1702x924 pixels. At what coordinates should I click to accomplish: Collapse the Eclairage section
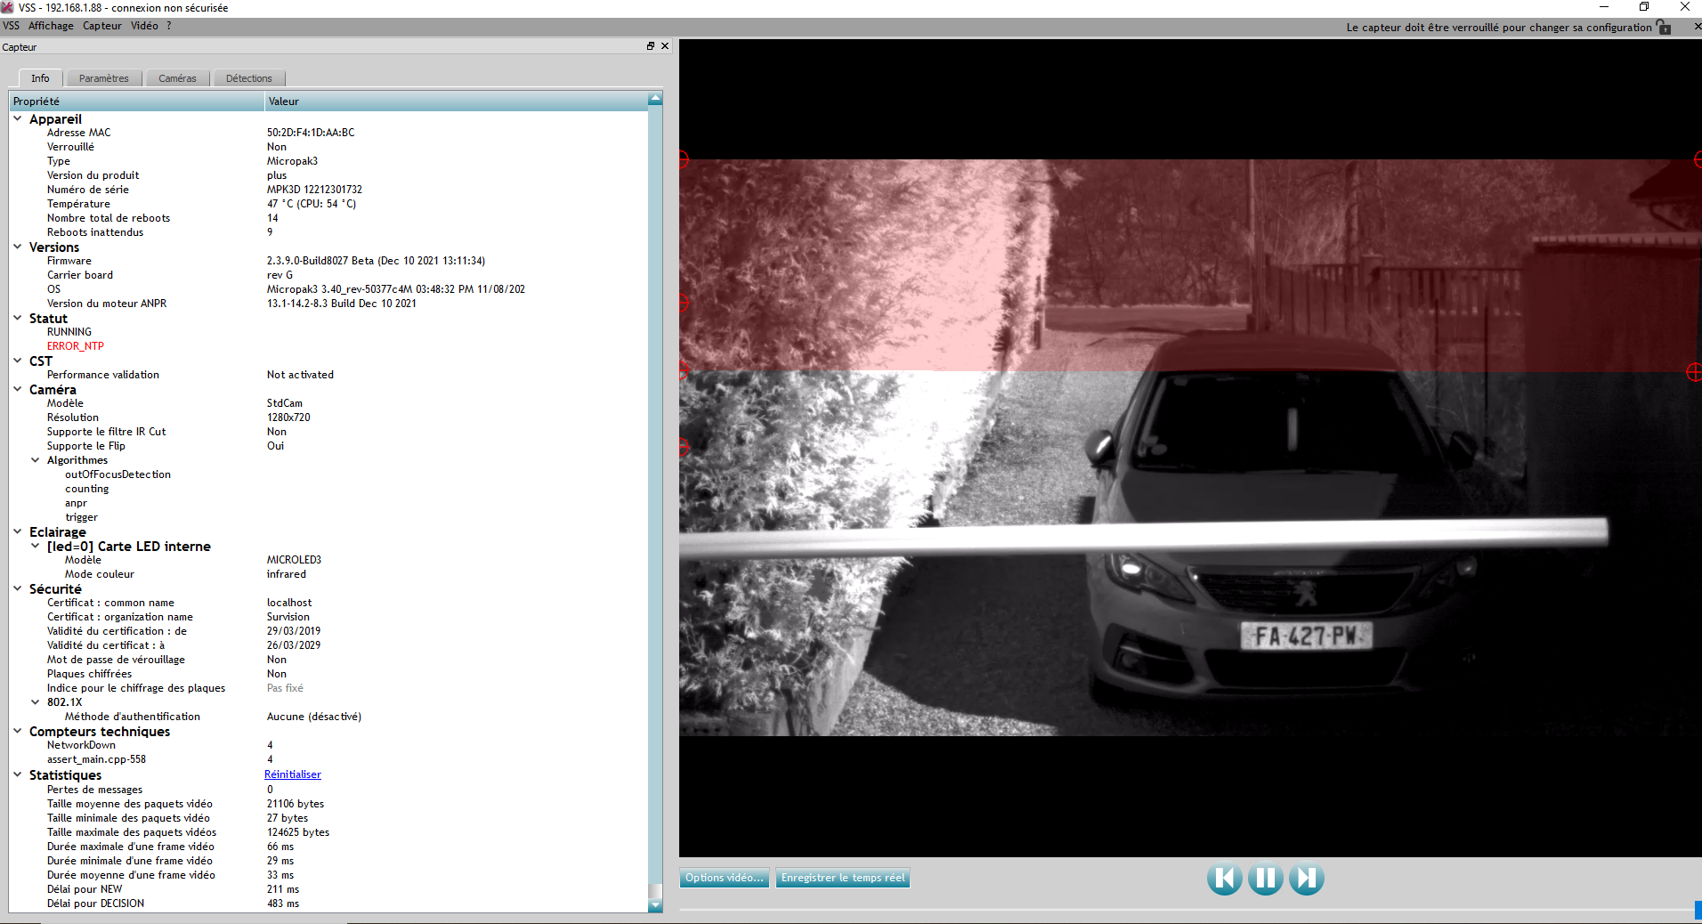click(18, 531)
